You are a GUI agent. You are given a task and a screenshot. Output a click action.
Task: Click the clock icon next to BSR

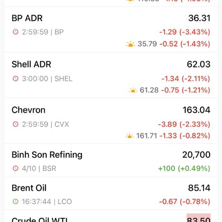pos(16,168)
